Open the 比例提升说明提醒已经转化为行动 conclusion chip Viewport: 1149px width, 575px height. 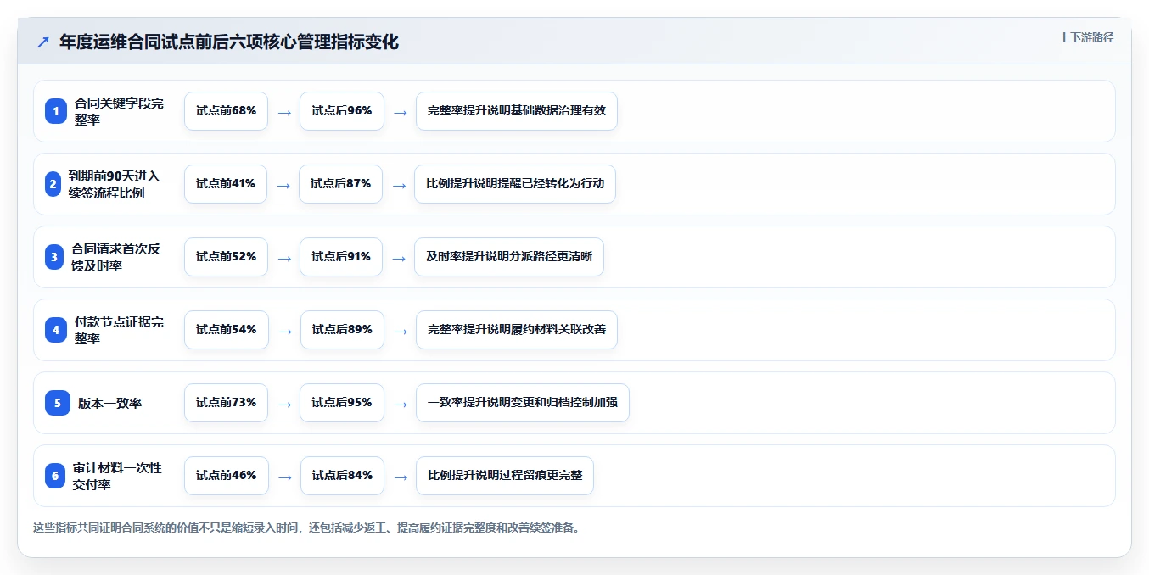click(515, 184)
